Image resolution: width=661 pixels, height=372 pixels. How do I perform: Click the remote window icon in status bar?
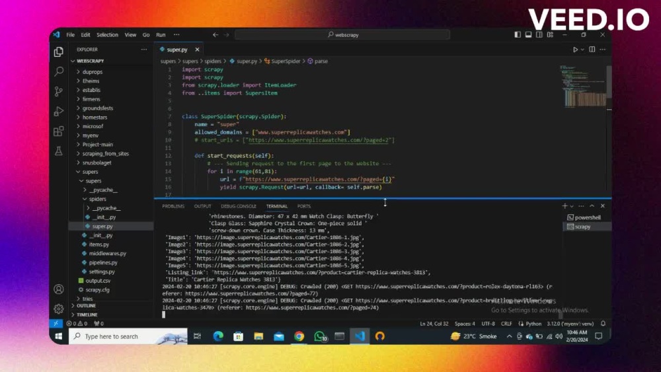point(56,324)
